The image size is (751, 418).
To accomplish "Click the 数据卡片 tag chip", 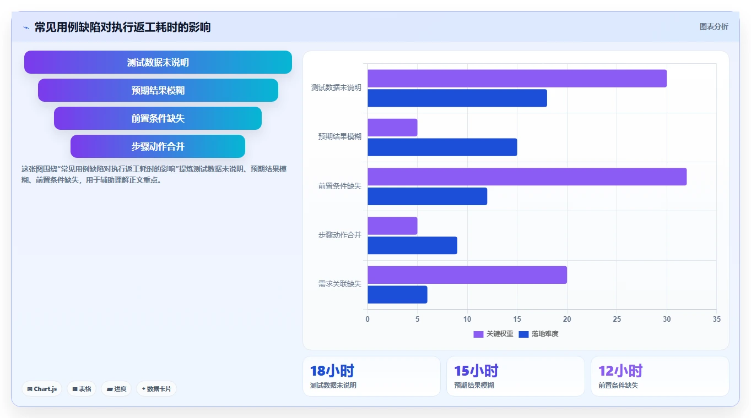I will (x=156, y=389).
